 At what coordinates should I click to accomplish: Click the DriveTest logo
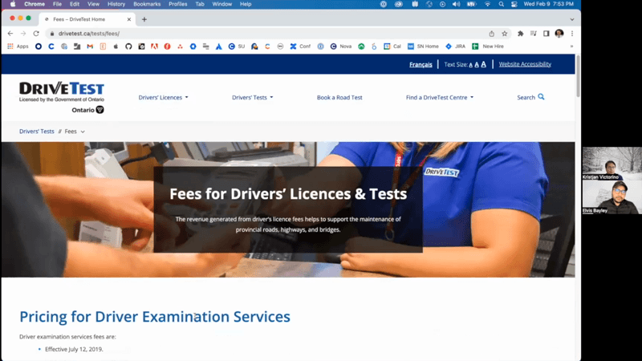tap(62, 97)
